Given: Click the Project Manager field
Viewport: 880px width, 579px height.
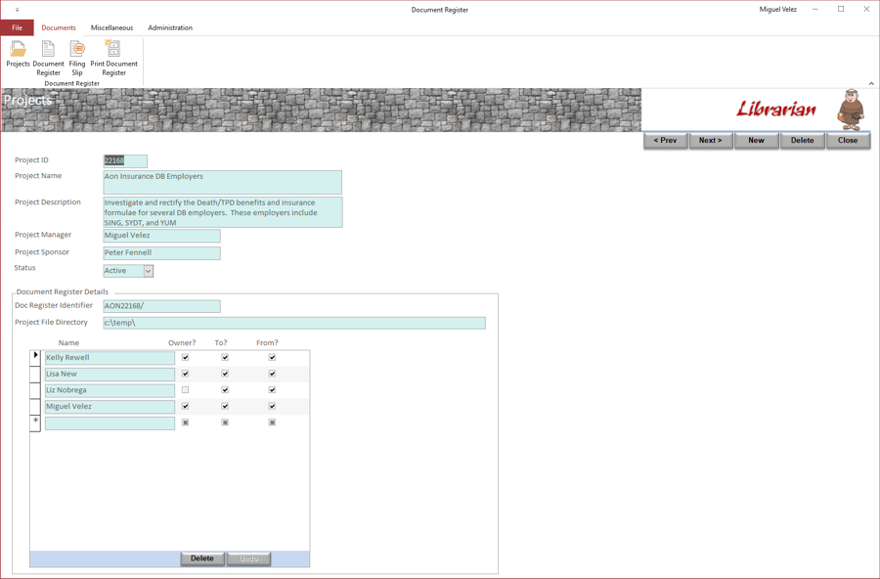Looking at the screenshot, I should 161,236.
